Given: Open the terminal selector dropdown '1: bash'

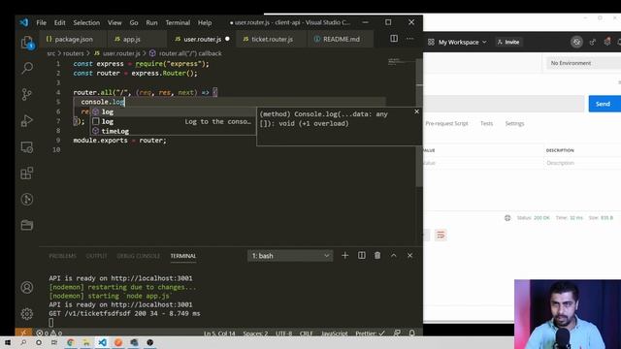Looking at the screenshot, I should tap(290, 256).
